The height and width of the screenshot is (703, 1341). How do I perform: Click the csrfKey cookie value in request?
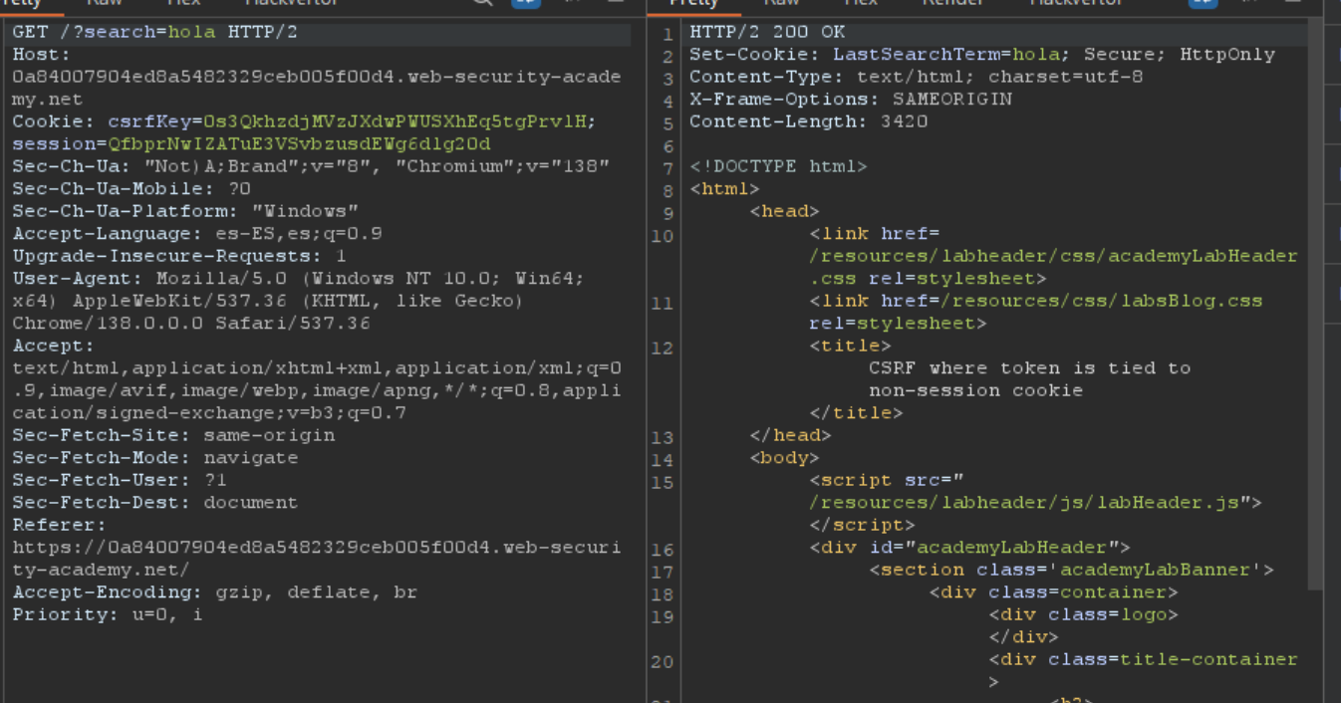[x=396, y=121]
